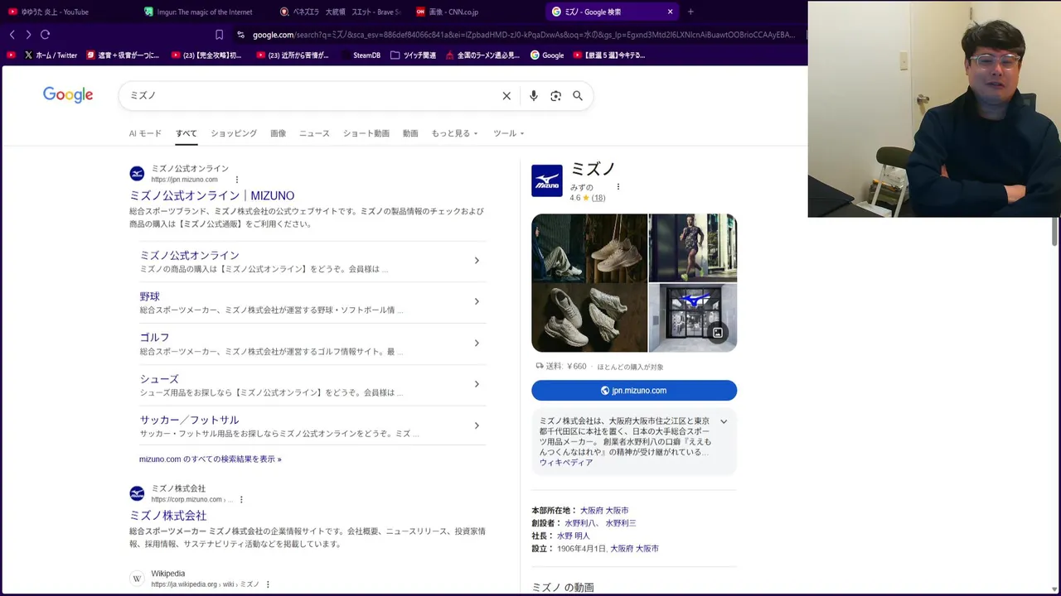Click chevron on サッカー／フットサル row
The width and height of the screenshot is (1061, 596).
(477, 425)
